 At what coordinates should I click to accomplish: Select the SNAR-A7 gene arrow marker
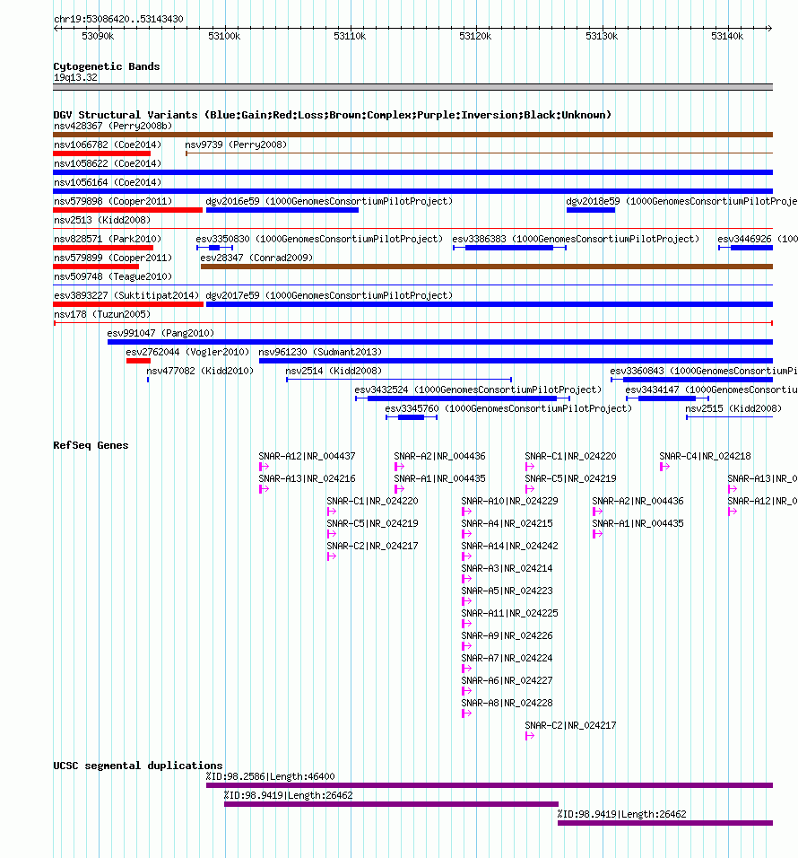tap(466, 669)
